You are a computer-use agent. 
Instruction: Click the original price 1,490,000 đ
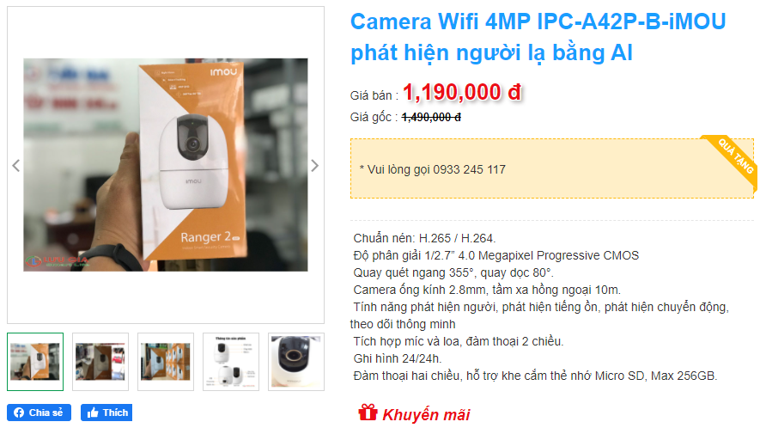click(431, 117)
